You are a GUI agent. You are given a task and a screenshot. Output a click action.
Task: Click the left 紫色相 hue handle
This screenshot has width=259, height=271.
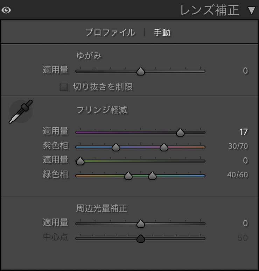pos(116,147)
